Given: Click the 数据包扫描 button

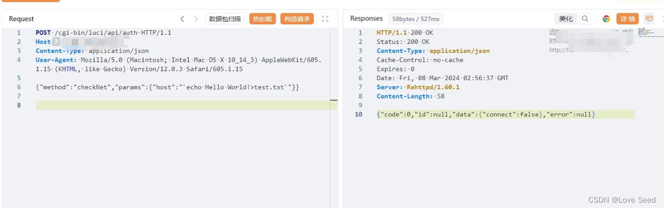Looking at the screenshot, I should click(225, 19).
